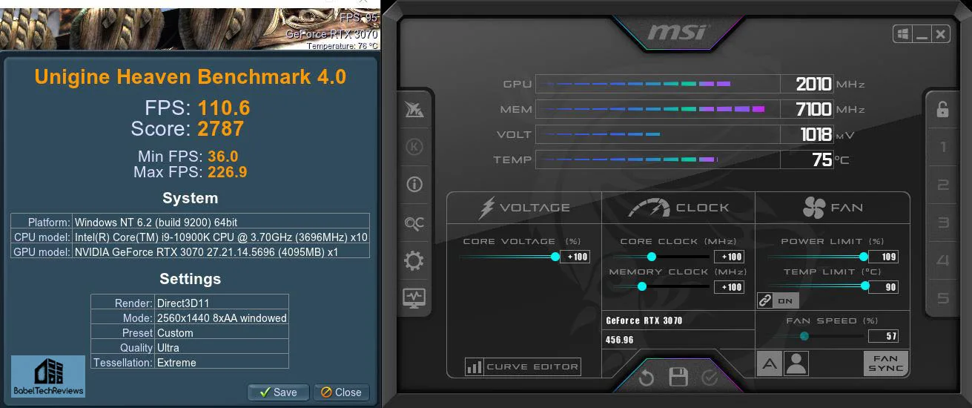Edit Fan Speed value field 57
Image resolution: width=972 pixels, height=408 pixels.
(x=883, y=336)
